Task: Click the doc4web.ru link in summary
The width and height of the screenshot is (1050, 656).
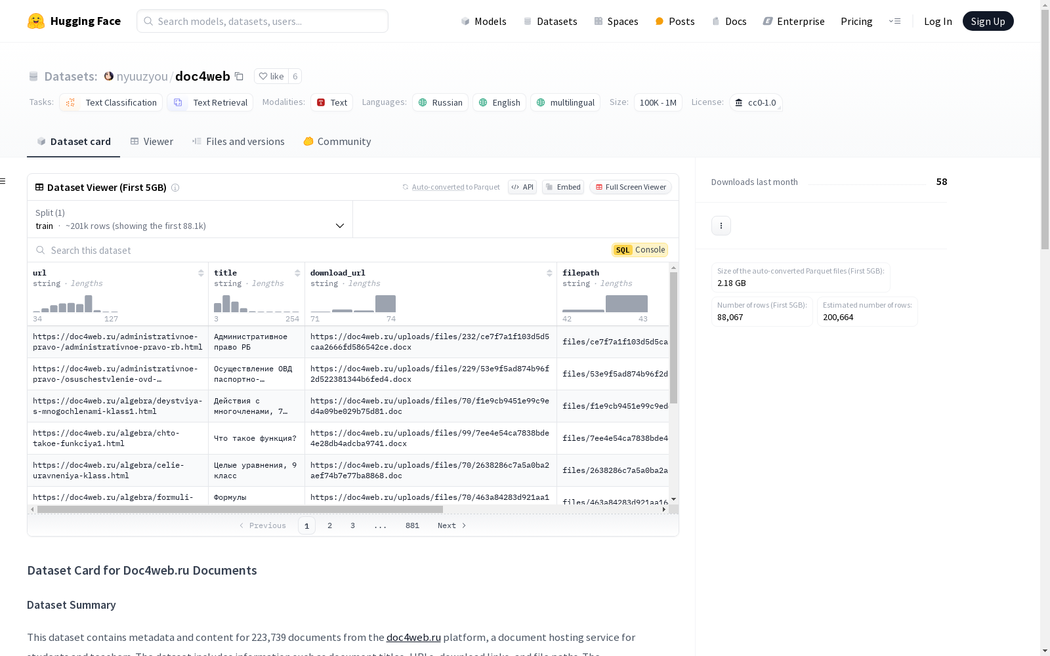Action: (x=413, y=637)
